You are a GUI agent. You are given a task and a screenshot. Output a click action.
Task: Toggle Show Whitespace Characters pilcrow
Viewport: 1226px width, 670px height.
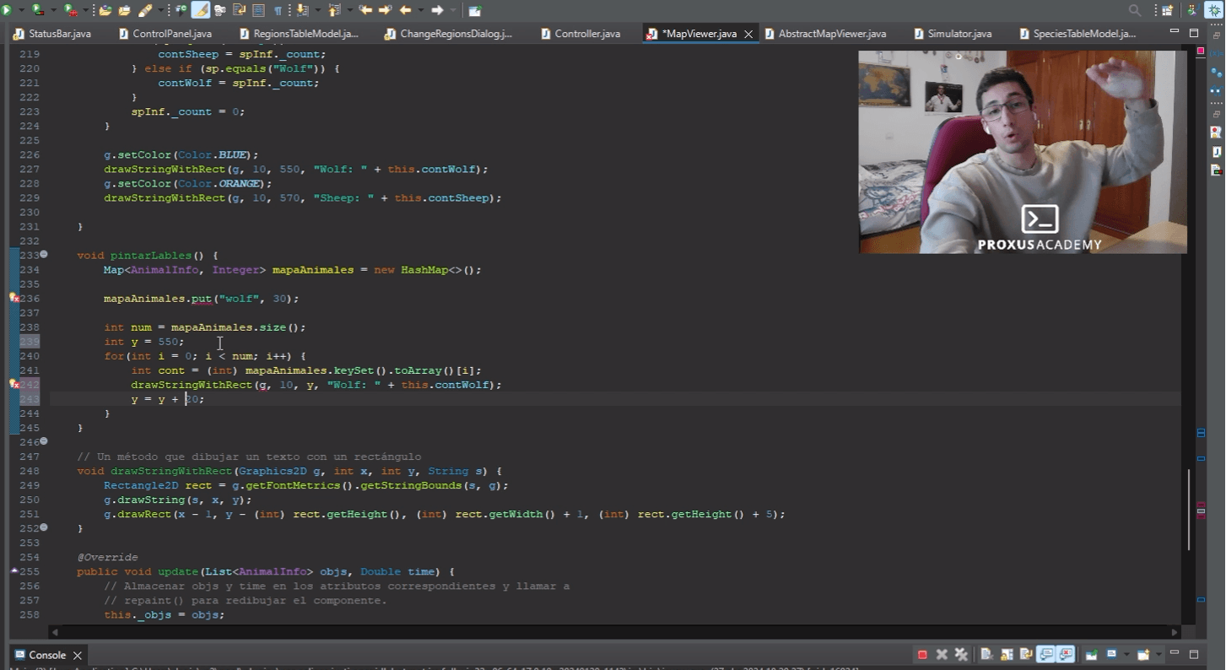(278, 11)
